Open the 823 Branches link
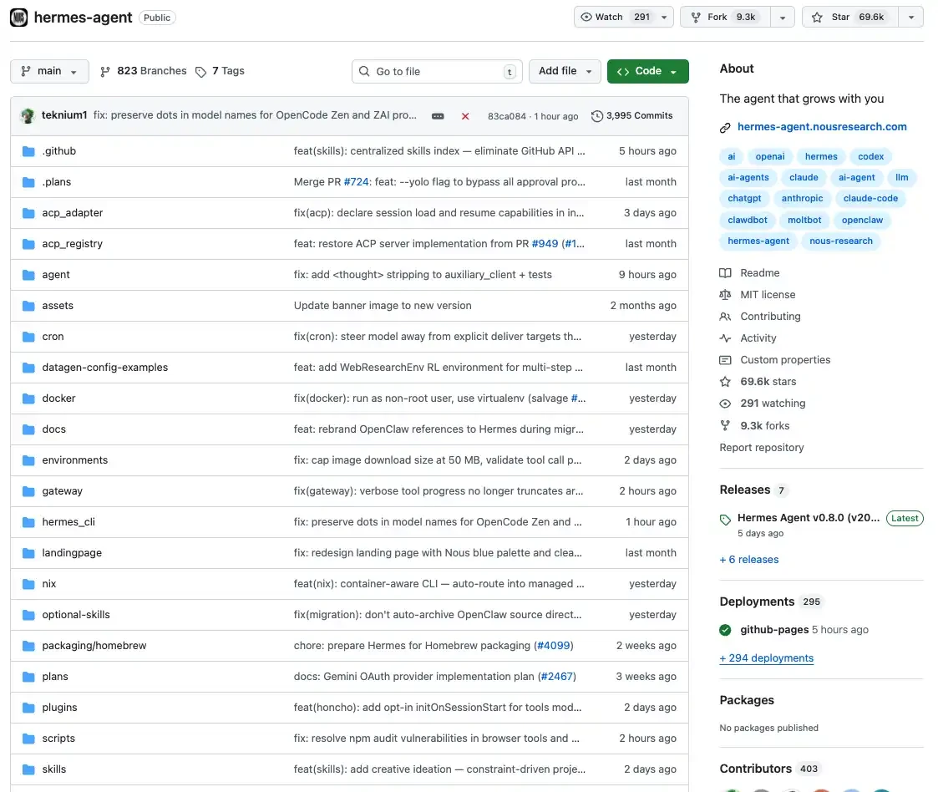938x792 pixels. click(144, 71)
